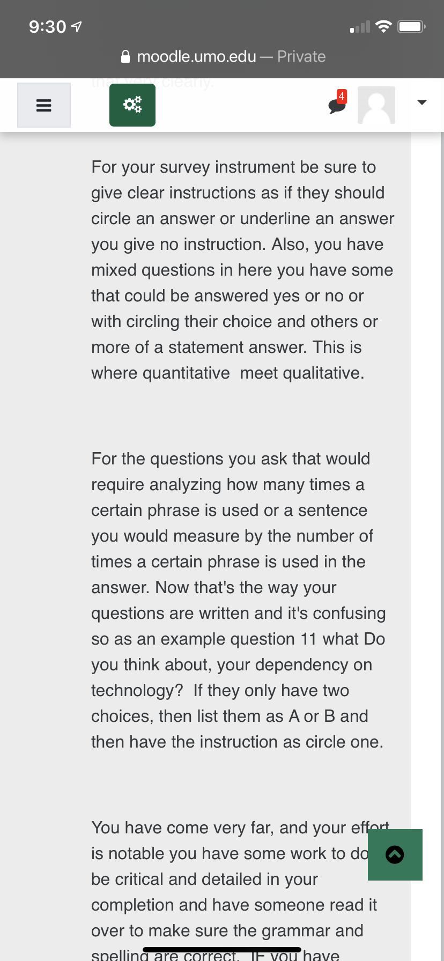Click the user profile avatar picture
The height and width of the screenshot is (961, 444).
pyautogui.click(x=376, y=105)
